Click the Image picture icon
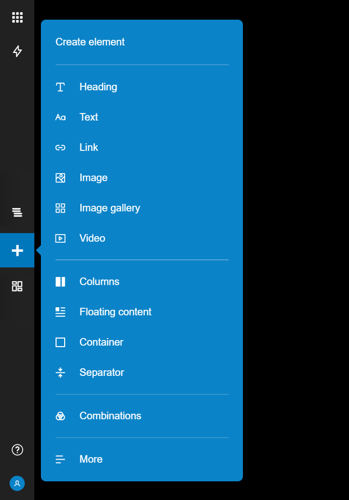Screen dimensions: 349x500 click(x=60, y=178)
